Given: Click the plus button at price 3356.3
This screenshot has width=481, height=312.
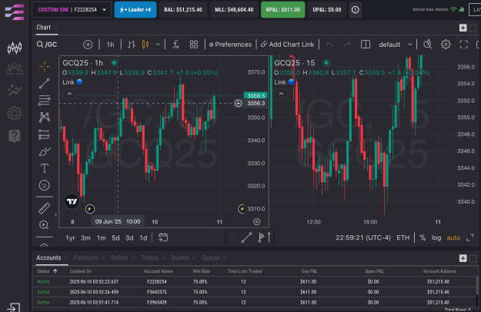Looking at the screenshot, I should 239,104.
